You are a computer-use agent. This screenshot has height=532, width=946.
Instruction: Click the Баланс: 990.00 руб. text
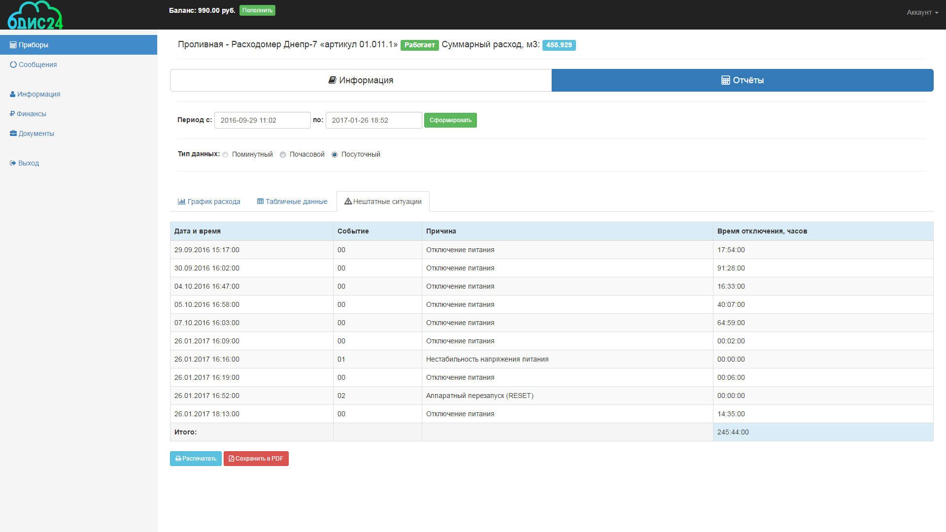202,10
